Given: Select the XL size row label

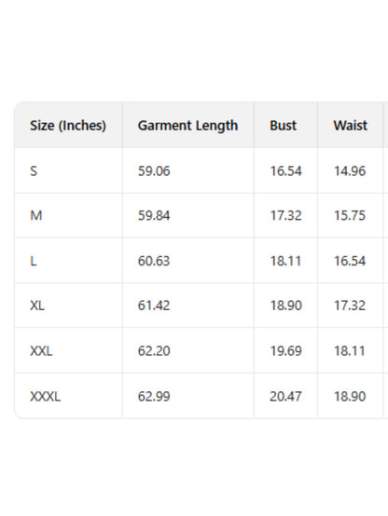Looking at the screenshot, I should tap(37, 306).
